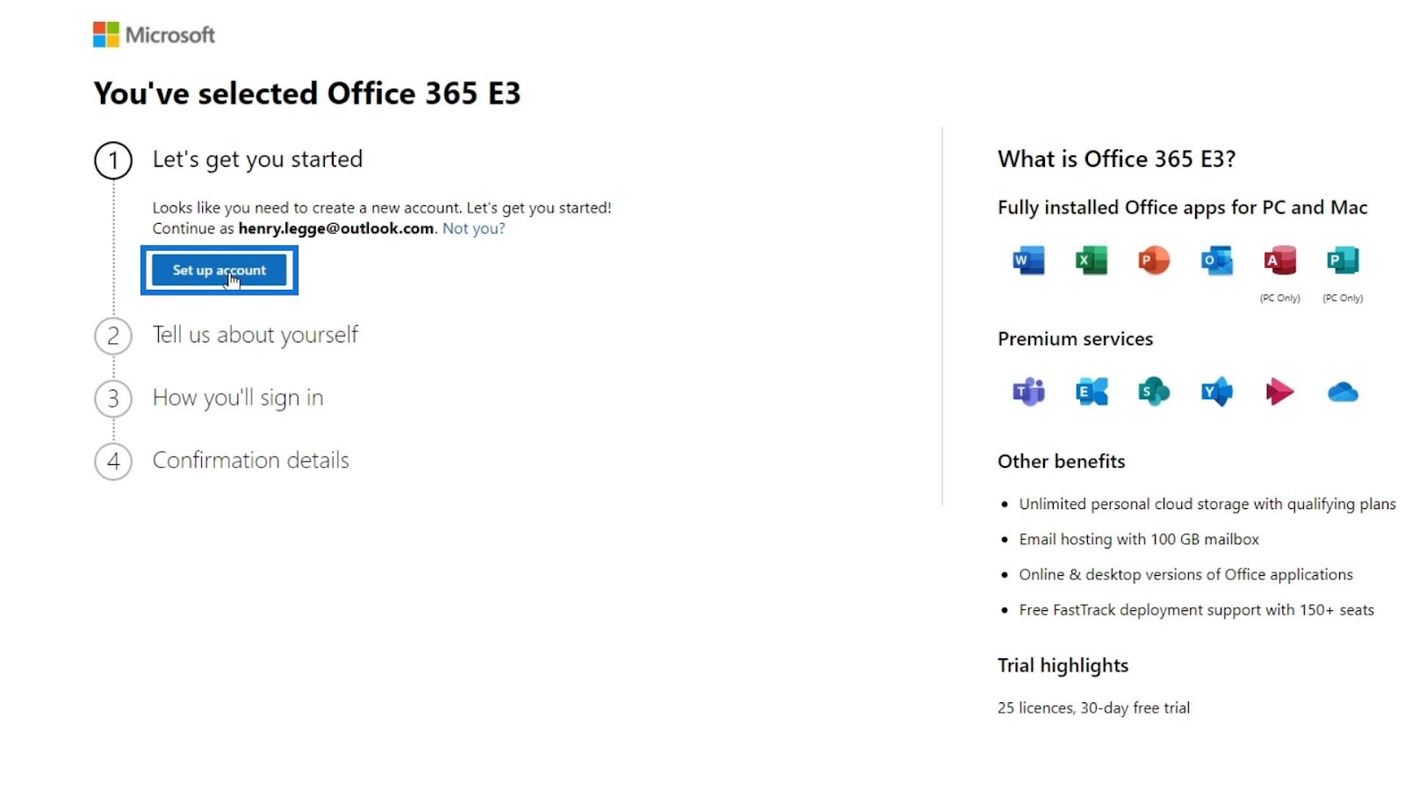Click the 'Premium services' heading
This screenshot has height=790, width=1405.
[x=1075, y=339]
